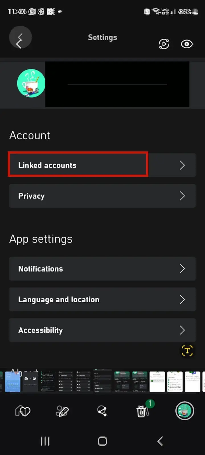Tap the yellow text extraction icon
The height and width of the screenshot is (455, 205).
(x=187, y=351)
